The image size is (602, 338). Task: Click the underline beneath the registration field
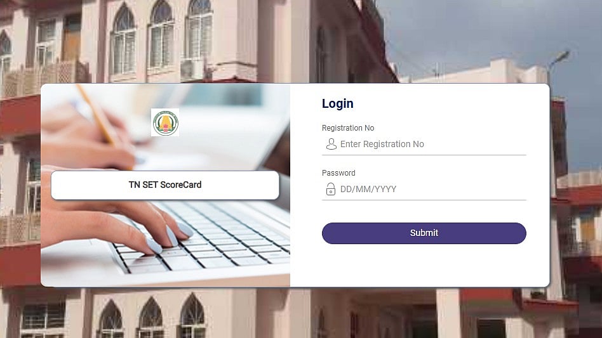pyautogui.click(x=424, y=155)
